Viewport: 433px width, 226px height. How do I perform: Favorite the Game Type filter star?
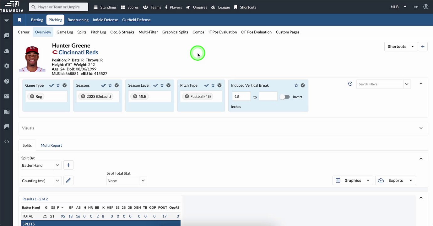[x=58, y=85]
